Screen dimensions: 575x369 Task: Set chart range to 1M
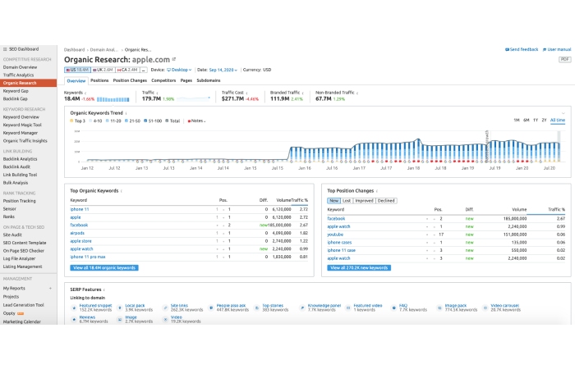click(x=517, y=120)
